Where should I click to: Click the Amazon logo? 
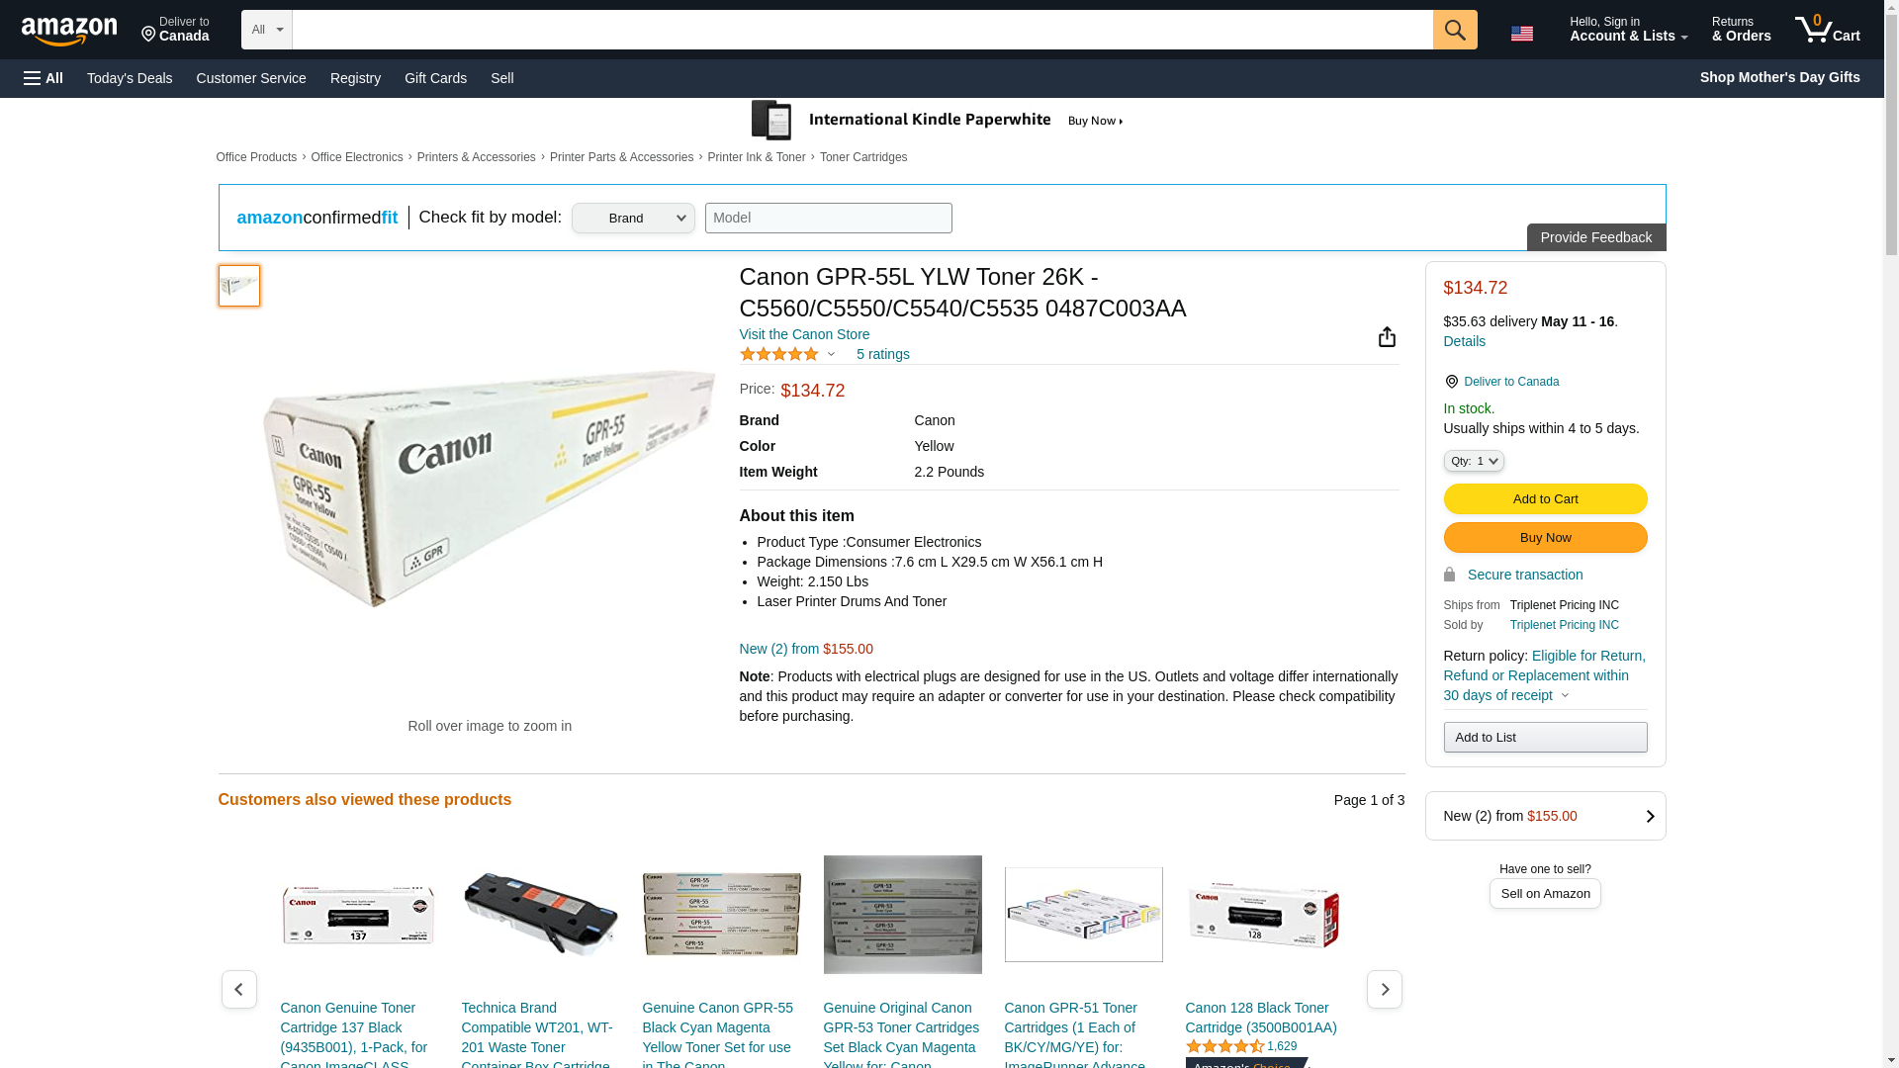tap(69, 31)
